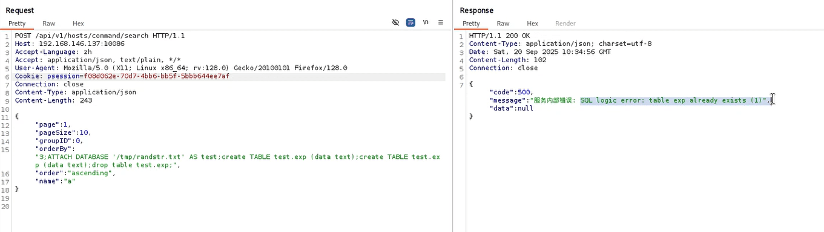Screen dimensions: 824x232
Task: Click the POST /api/v1/hosts/command/search request line
Action: pyautogui.click(x=100, y=36)
